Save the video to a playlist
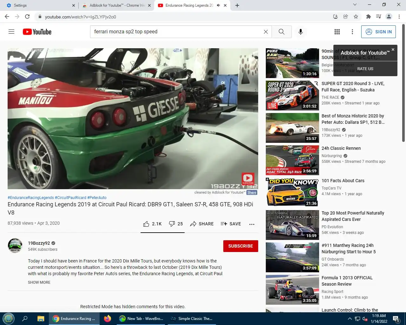 click(231, 224)
